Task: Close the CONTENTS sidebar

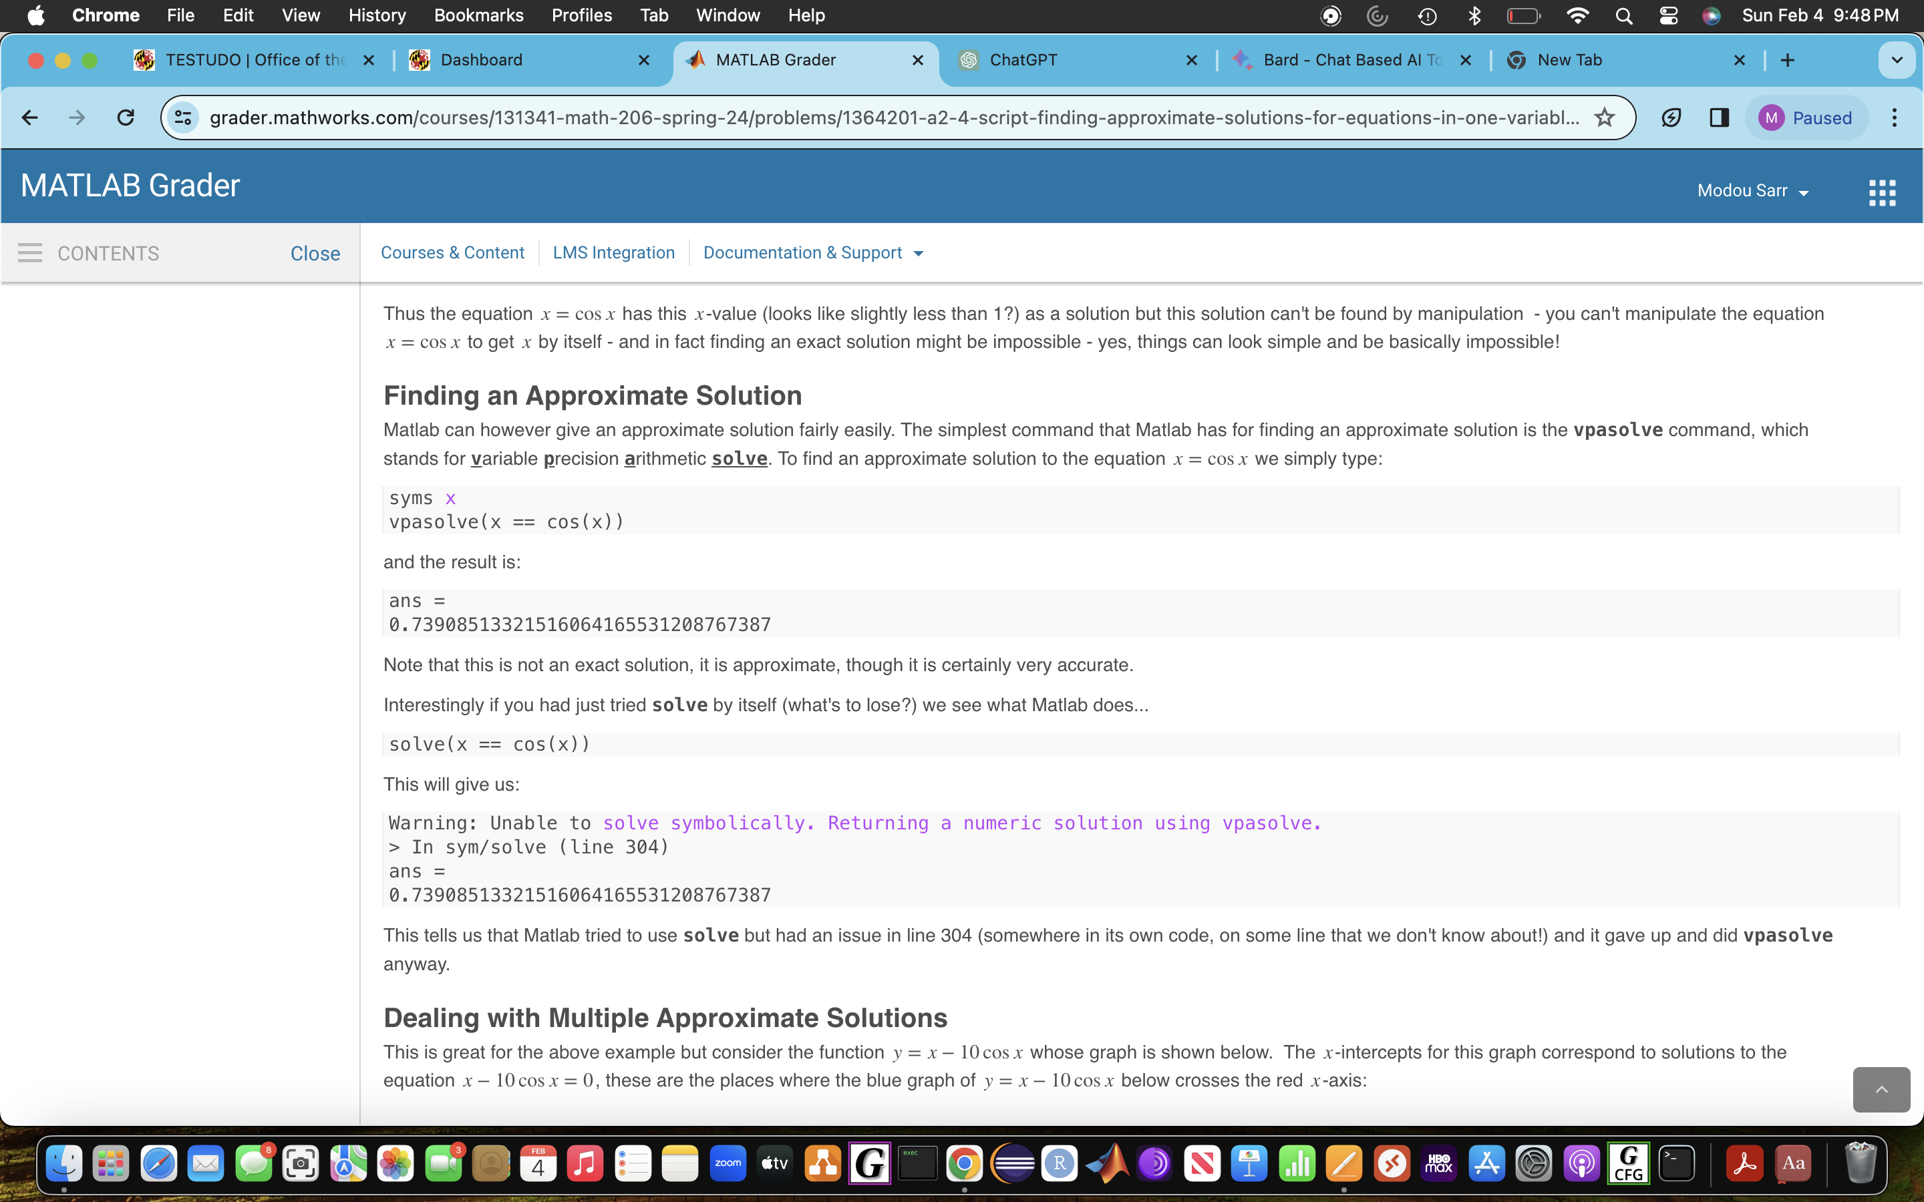Action: (x=315, y=254)
